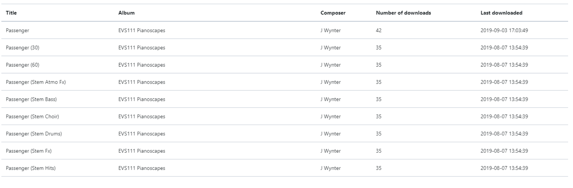Select the Passenger (Stem Fx) title
Screen dimensions: 573x188
(29, 151)
